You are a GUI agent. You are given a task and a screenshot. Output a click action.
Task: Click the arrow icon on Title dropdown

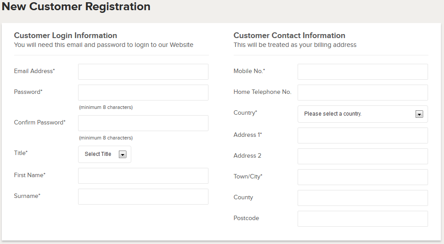pos(122,155)
